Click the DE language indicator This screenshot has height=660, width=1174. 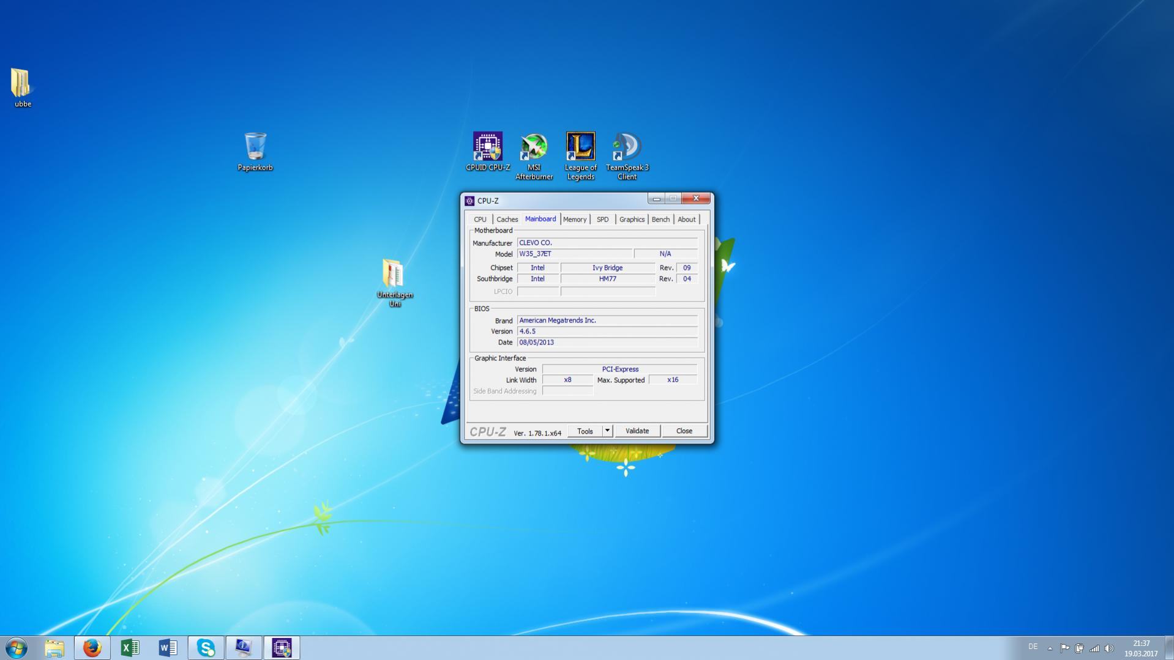[1033, 647]
